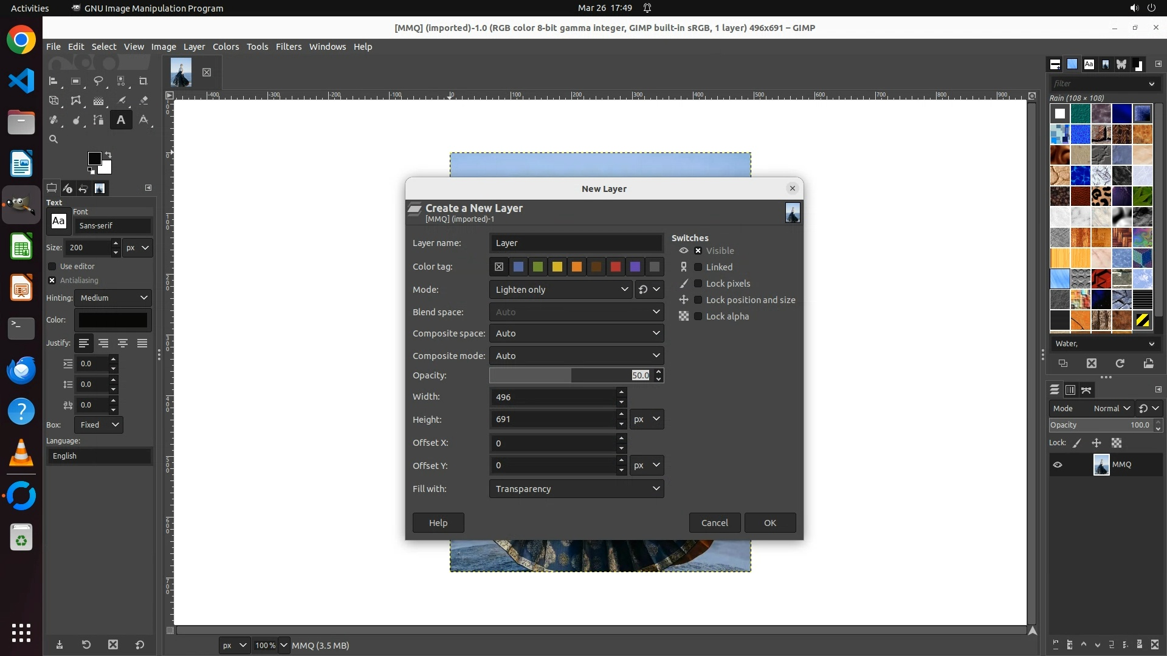
Task: Open the Mode dropdown showing Lighten only
Action: (560, 290)
